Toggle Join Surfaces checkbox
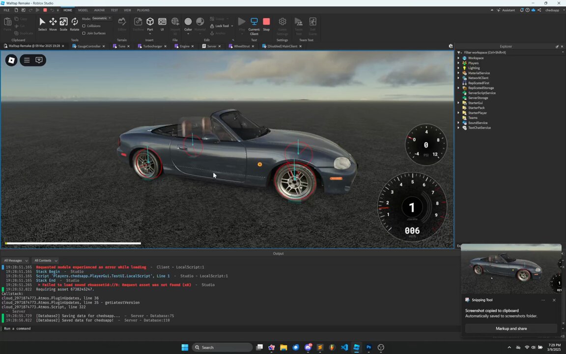Viewport: 566px width, 354px height. pos(84,33)
